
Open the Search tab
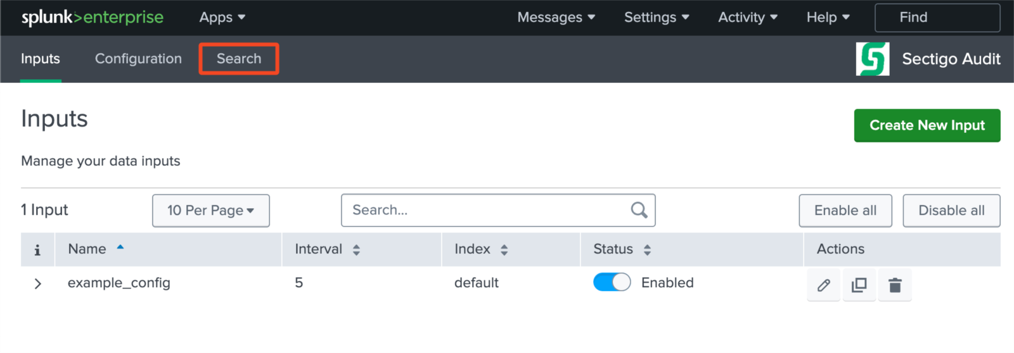coord(239,59)
